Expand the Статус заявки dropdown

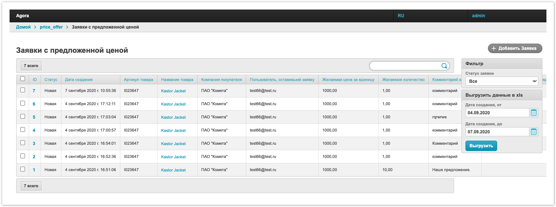click(501, 81)
